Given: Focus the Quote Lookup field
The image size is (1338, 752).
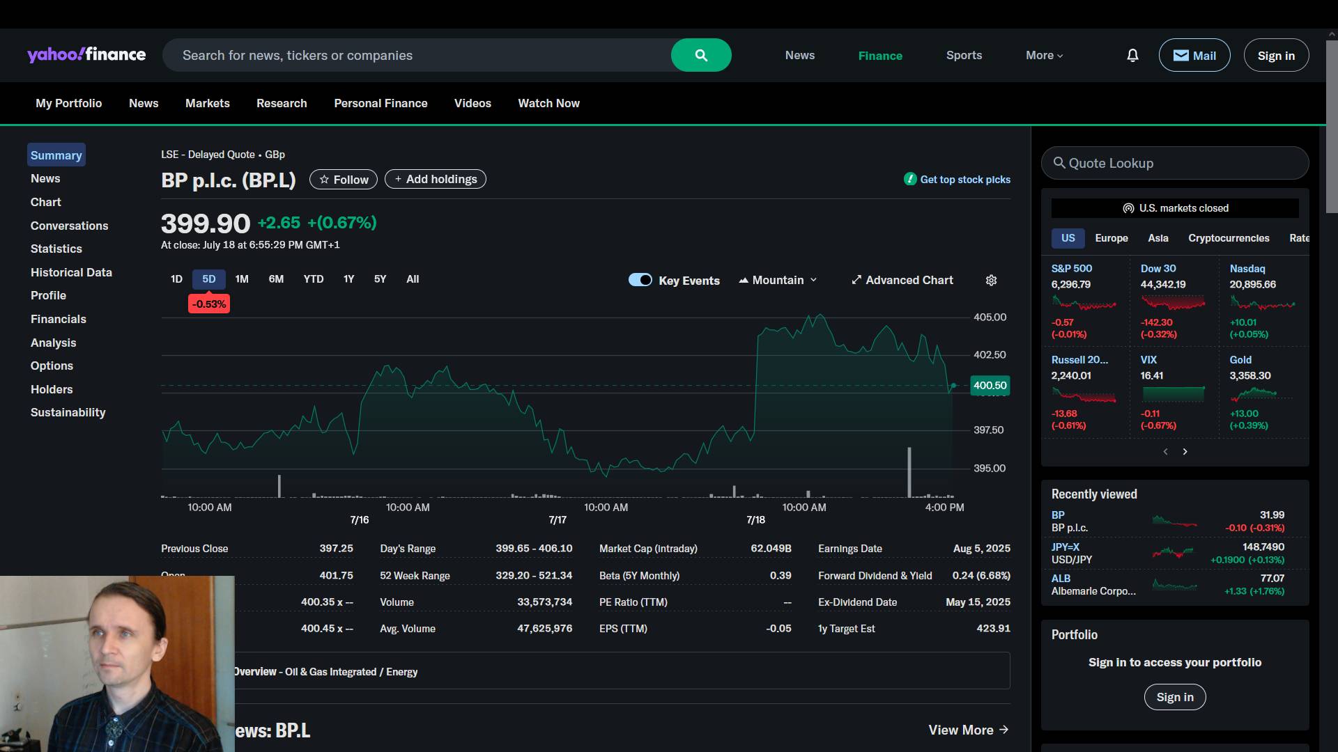Looking at the screenshot, I should 1175,163.
